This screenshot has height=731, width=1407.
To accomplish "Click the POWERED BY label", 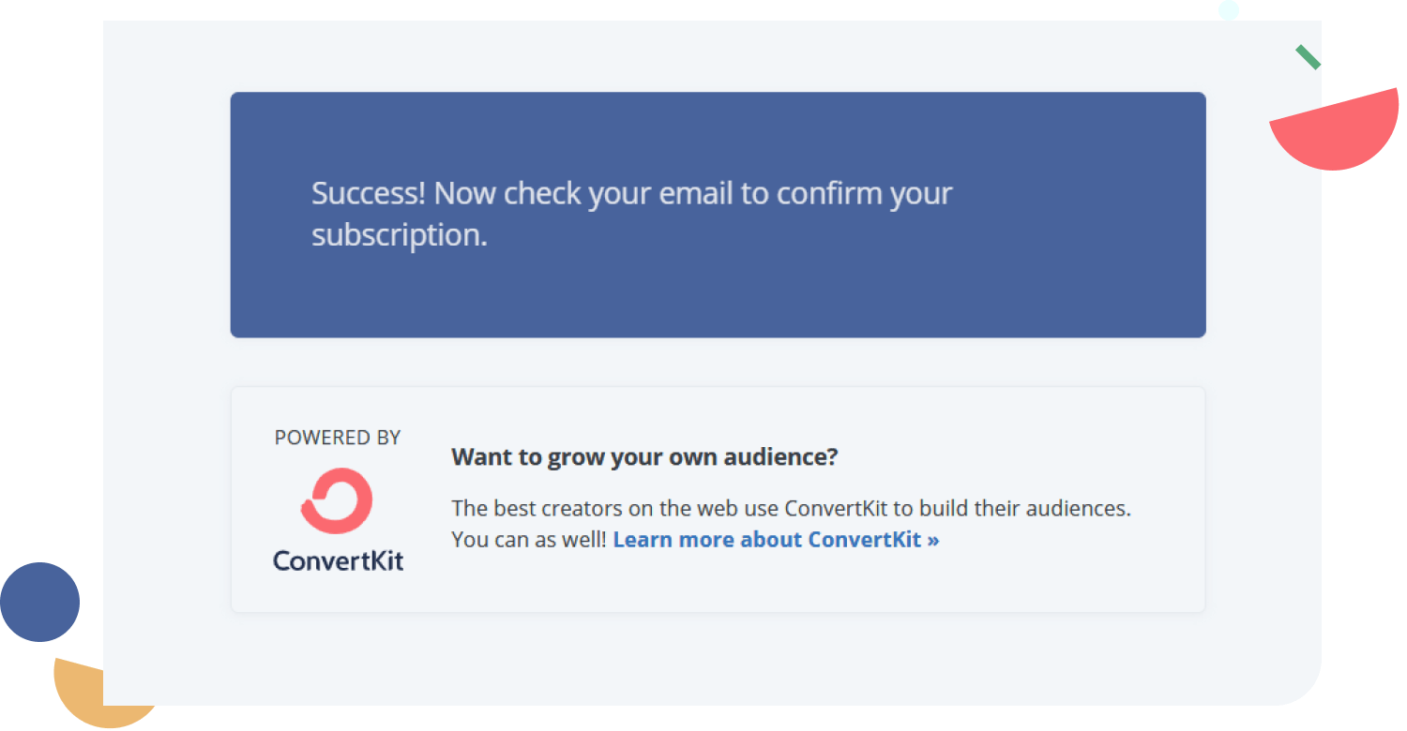I will 338,438.
